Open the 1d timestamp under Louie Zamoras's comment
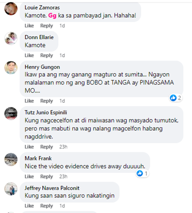This screenshot has height=213, width=192. pos(62,26)
